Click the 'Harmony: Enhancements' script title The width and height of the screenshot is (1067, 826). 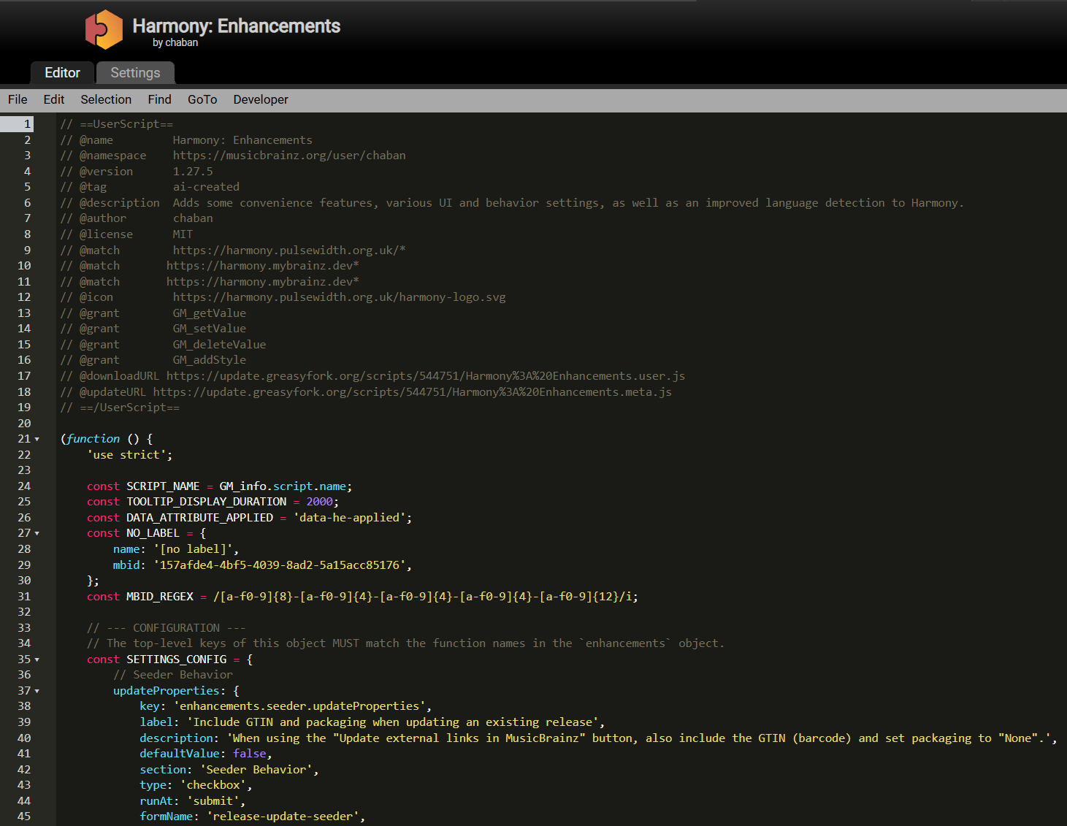[236, 26]
